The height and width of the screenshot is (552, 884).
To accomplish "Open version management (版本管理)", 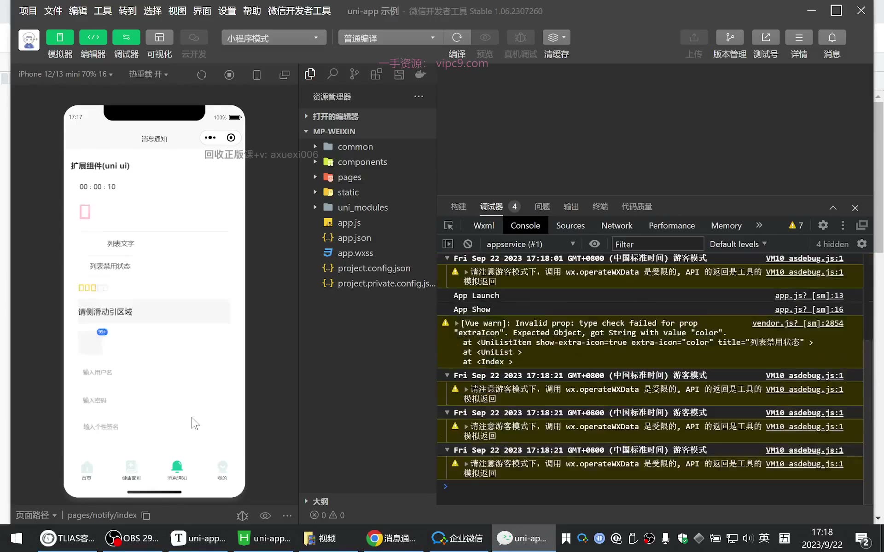I will [730, 37].
